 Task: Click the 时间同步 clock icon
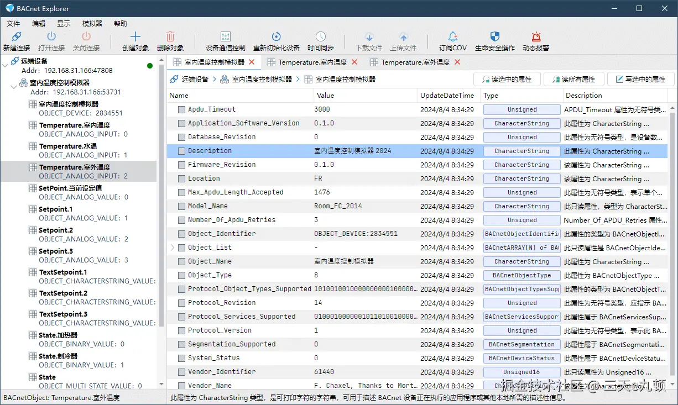(x=321, y=36)
